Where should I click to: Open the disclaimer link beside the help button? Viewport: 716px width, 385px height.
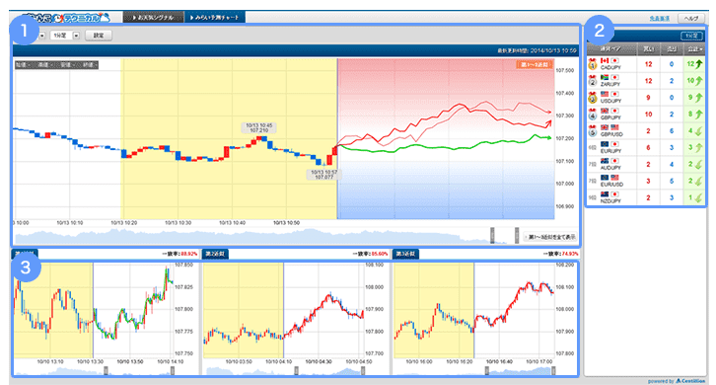pyautogui.click(x=660, y=19)
